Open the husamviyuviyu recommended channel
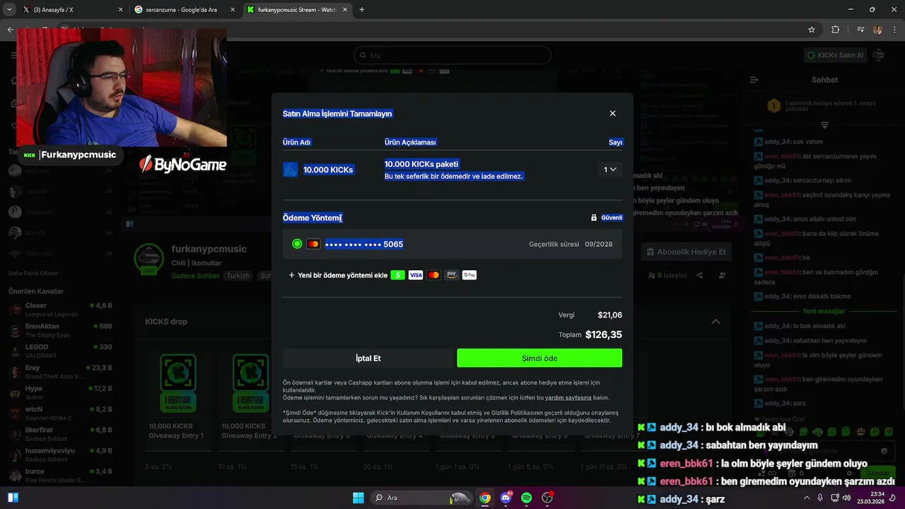Screen dimensions: 905x509 coord(60,455)
